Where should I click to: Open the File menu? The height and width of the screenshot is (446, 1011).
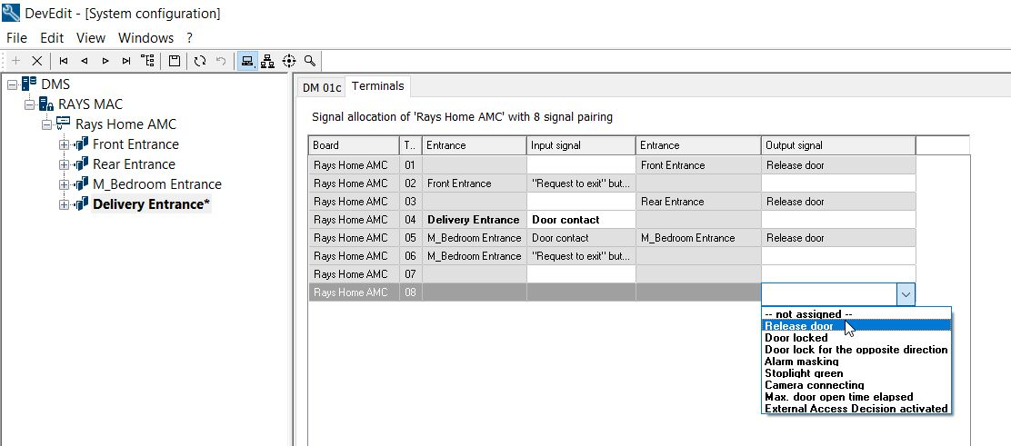pyautogui.click(x=16, y=38)
